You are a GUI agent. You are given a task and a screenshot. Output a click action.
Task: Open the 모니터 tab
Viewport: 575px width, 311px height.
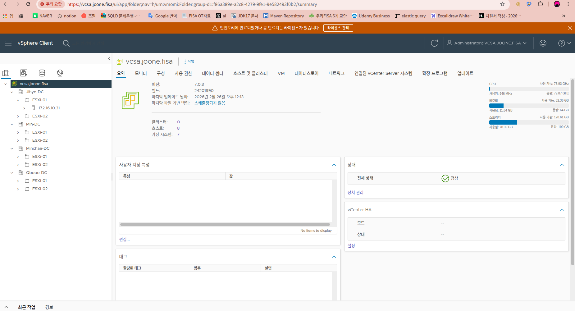[141, 73]
